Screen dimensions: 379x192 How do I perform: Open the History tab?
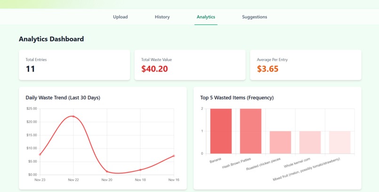(162, 17)
